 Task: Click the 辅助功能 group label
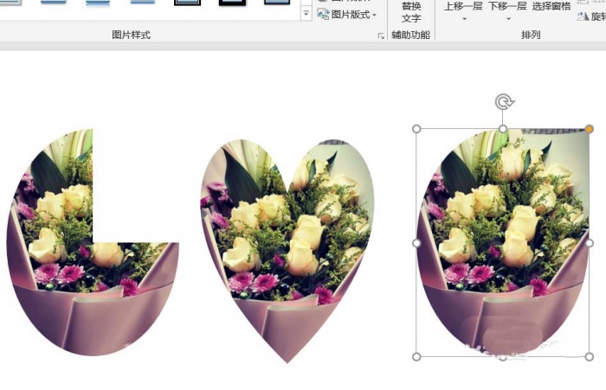[411, 35]
